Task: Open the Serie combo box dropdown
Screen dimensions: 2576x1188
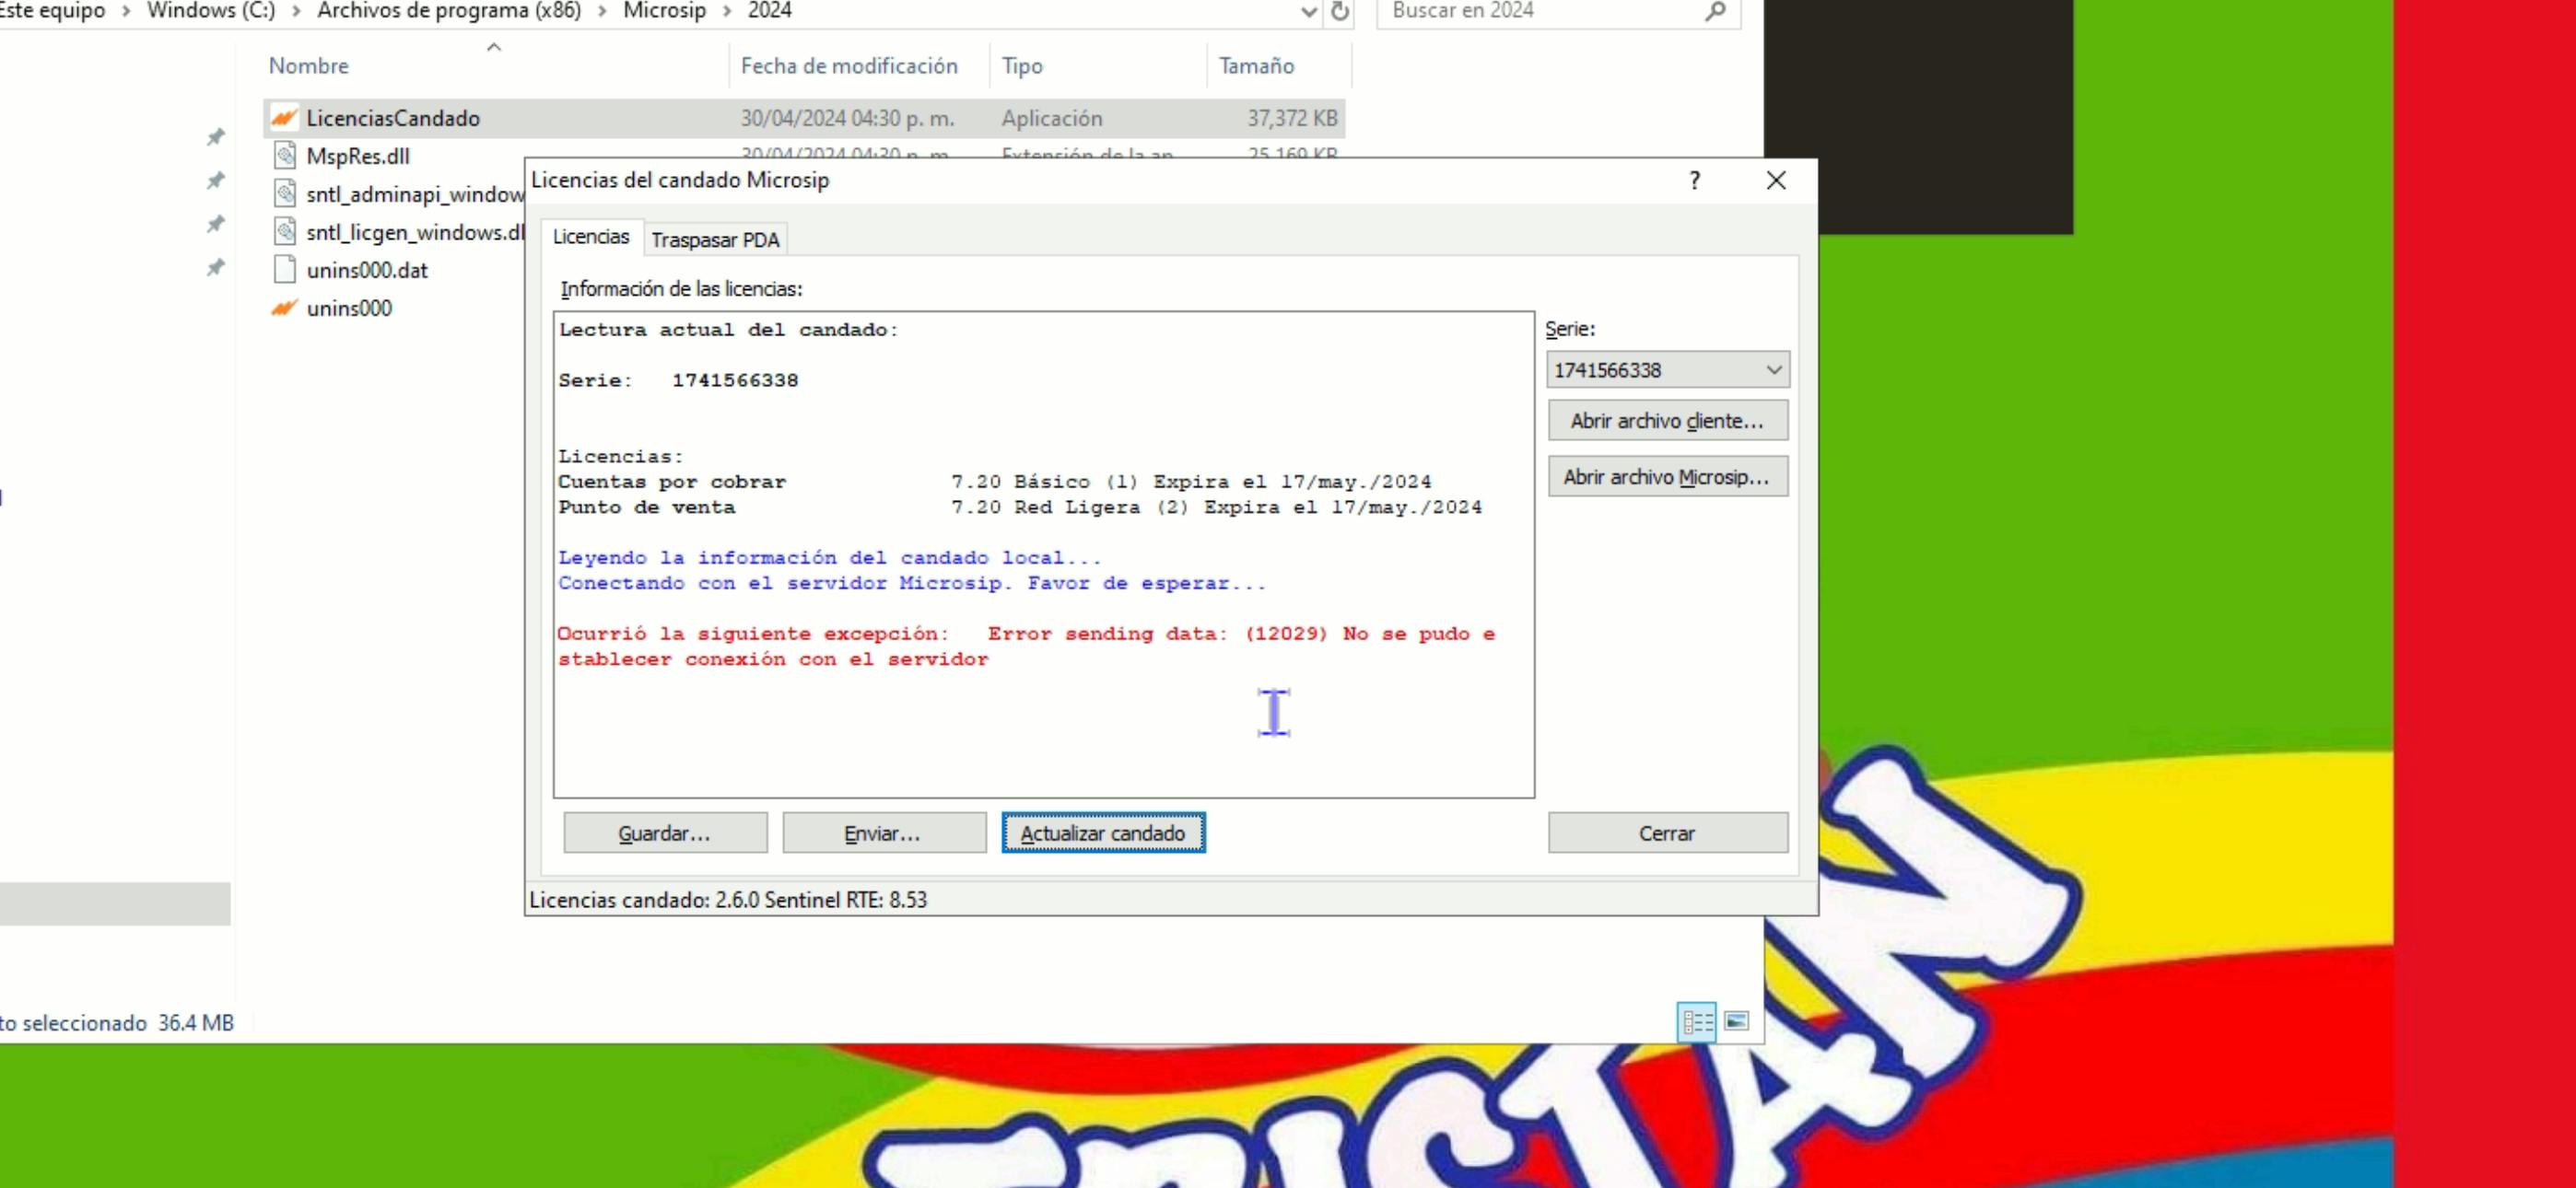Action: pyautogui.click(x=1773, y=370)
